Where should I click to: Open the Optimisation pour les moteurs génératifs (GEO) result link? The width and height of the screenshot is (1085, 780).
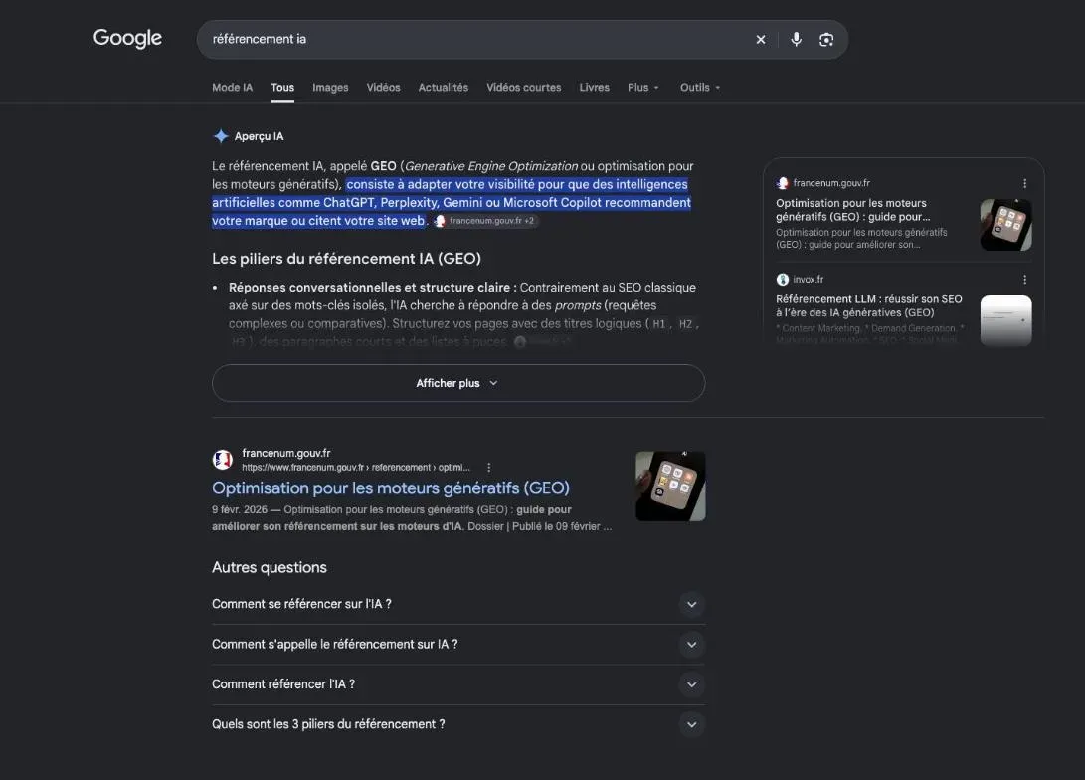pos(391,488)
